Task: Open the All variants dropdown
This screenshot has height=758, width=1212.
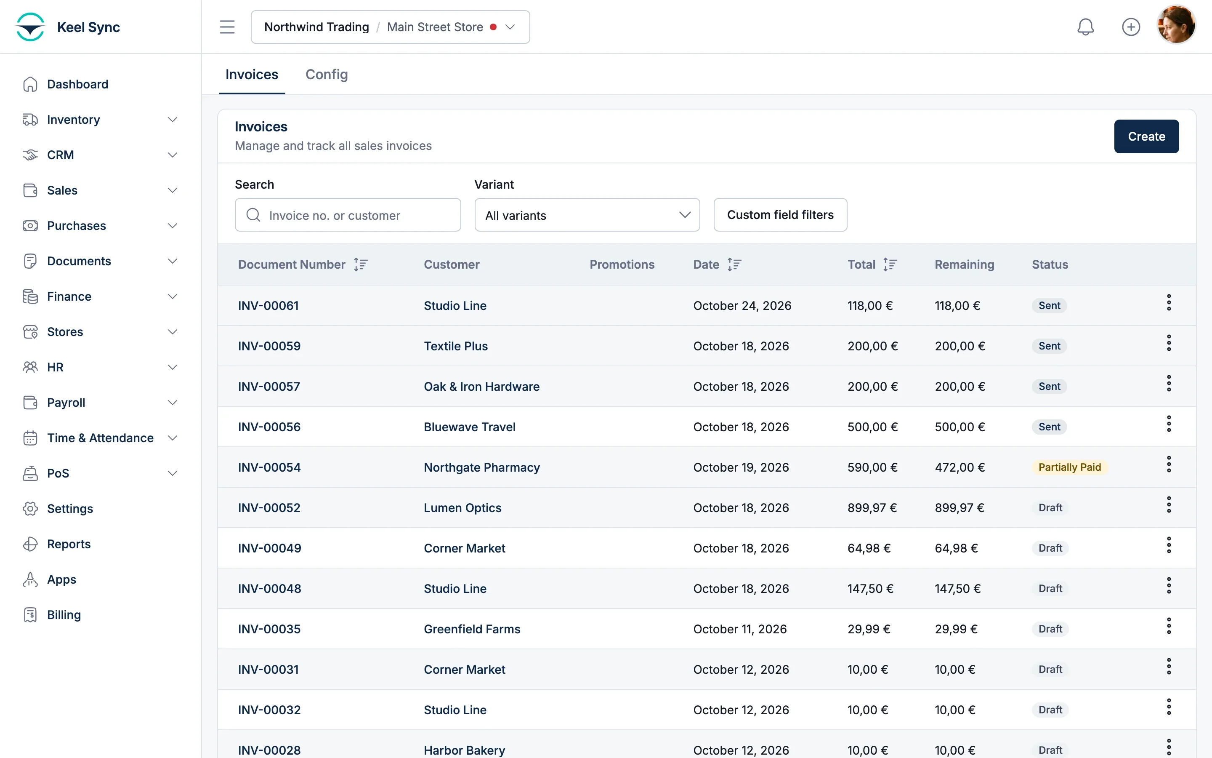Action: pyautogui.click(x=587, y=215)
